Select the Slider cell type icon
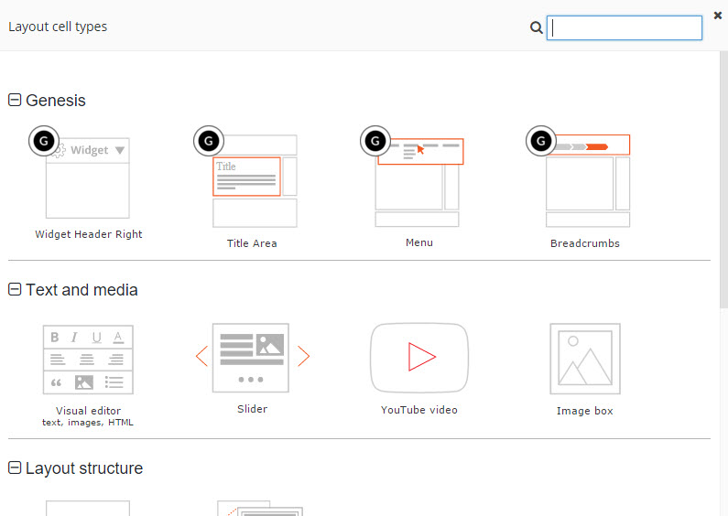 pos(253,358)
